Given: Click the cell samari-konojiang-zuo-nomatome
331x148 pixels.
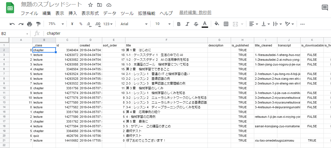Looking at the screenshot, I should point(266,126).
